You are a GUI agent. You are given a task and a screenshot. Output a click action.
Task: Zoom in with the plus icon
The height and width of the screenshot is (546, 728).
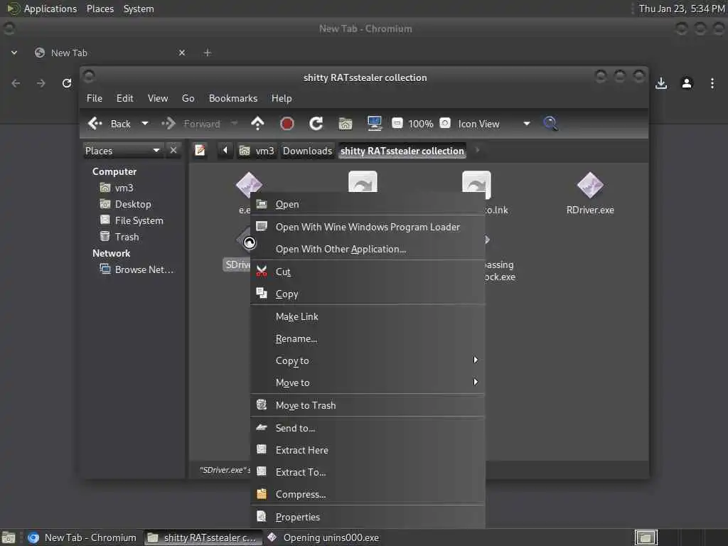[x=445, y=124]
